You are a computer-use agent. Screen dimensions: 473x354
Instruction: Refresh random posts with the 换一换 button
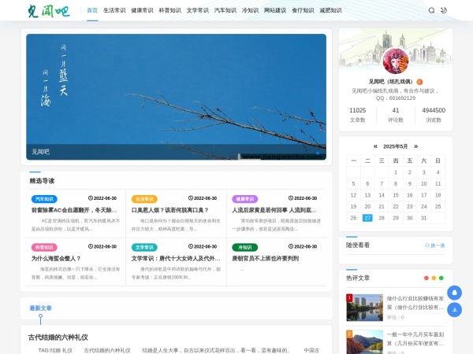[434, 245]
